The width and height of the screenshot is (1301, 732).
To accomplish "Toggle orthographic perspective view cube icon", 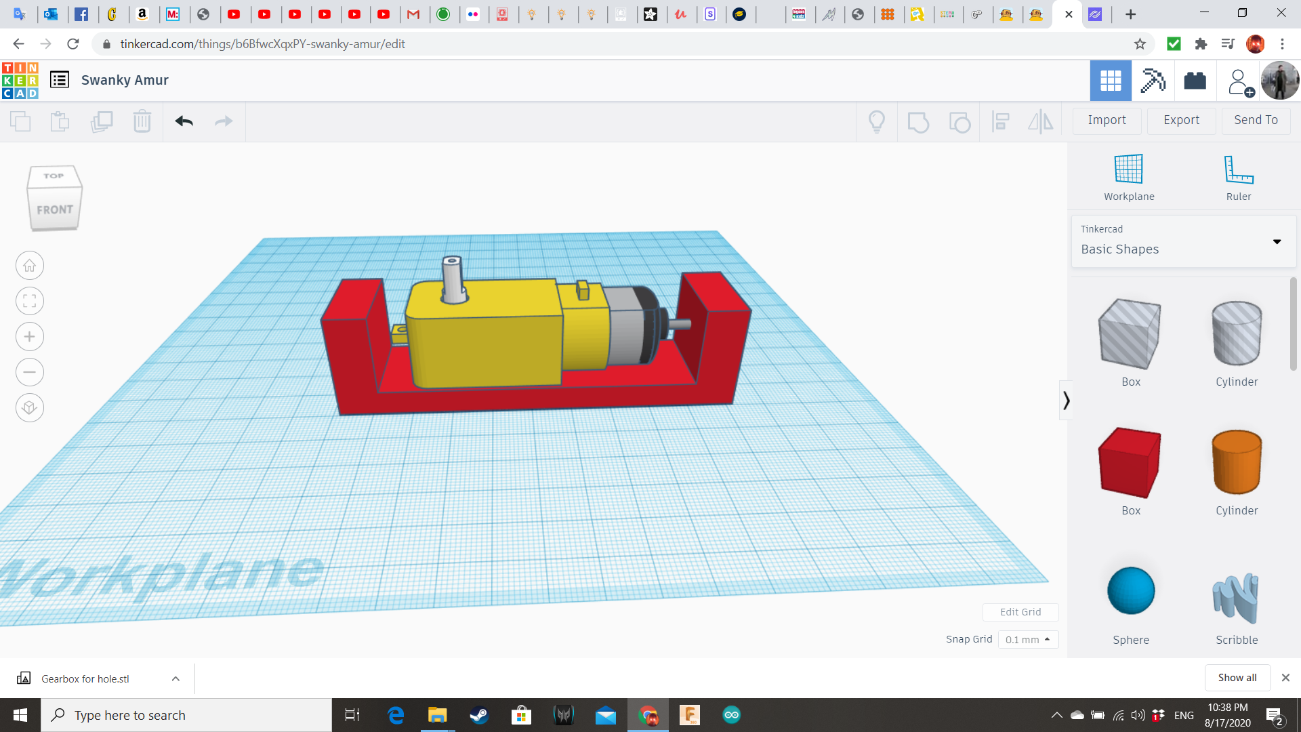I will tap(29, 408).
